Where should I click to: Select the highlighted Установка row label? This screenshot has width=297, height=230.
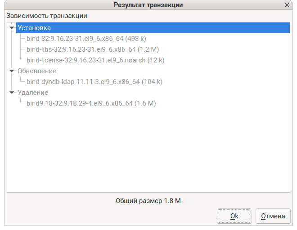click(34, 28)
